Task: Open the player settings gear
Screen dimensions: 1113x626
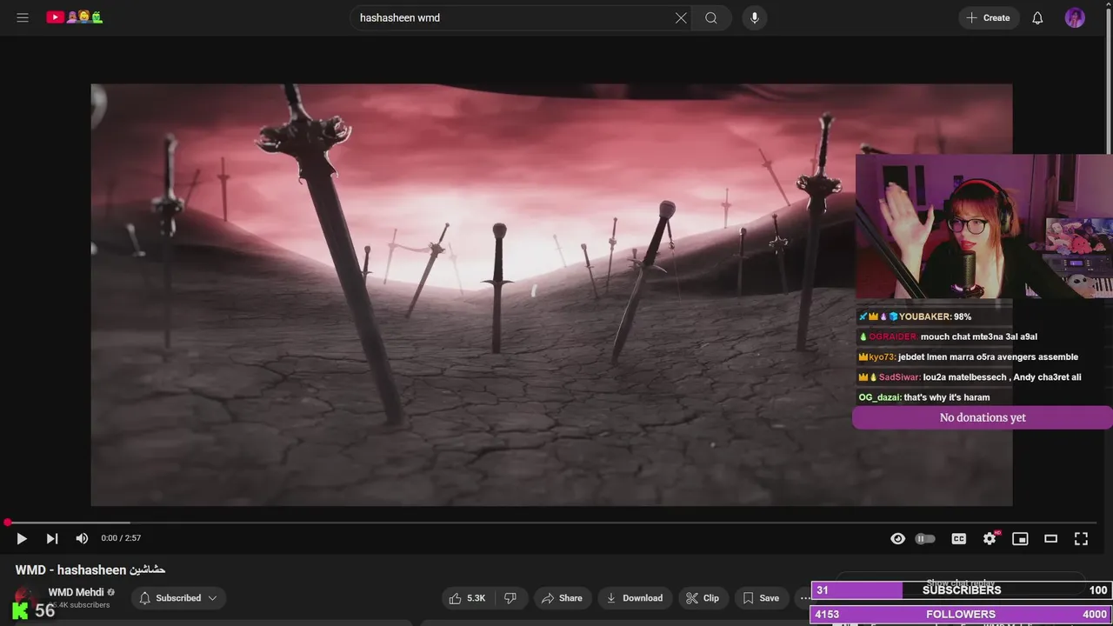Action: pyautogui.click(x=990, y=539)
